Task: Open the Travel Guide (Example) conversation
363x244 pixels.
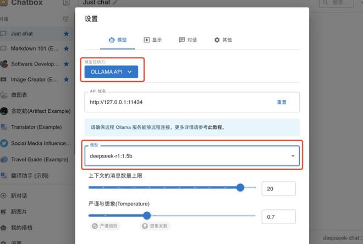Action: pyautogui.click(x=37, y=160)
